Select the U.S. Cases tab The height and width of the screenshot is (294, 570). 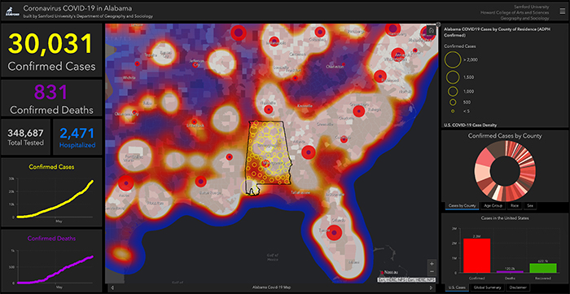click(458, 287)
